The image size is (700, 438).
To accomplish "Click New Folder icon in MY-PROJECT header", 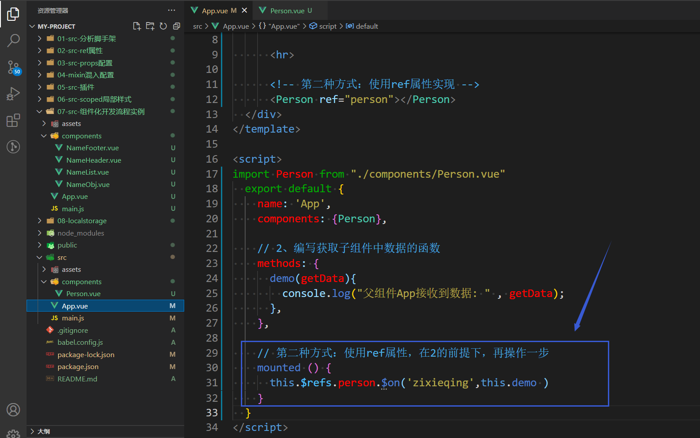I will [x=150, y=26].
